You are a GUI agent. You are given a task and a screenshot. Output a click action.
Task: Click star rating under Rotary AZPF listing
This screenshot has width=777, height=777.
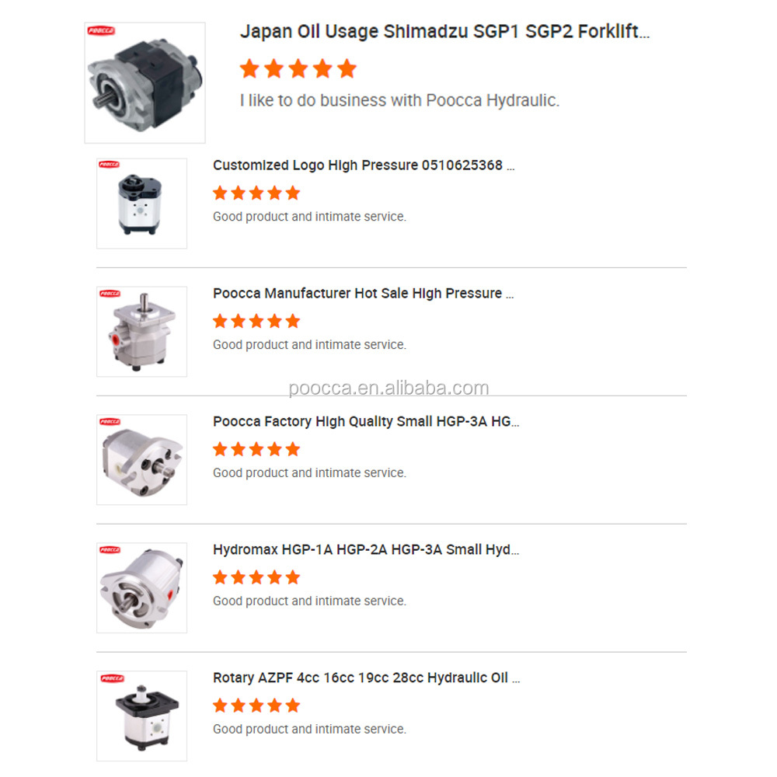pos(256,706)
